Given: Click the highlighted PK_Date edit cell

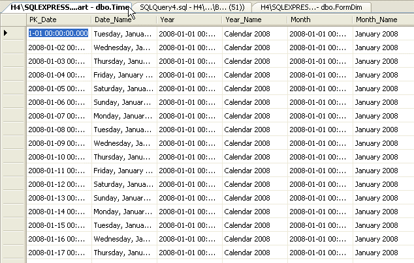Looking at the screenshot, I should [59, 33].
